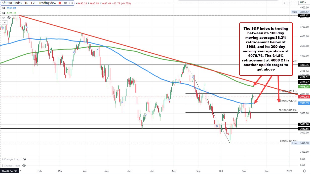
Task: Click the event marker circle in late August
Action: (x=193, y=77)
